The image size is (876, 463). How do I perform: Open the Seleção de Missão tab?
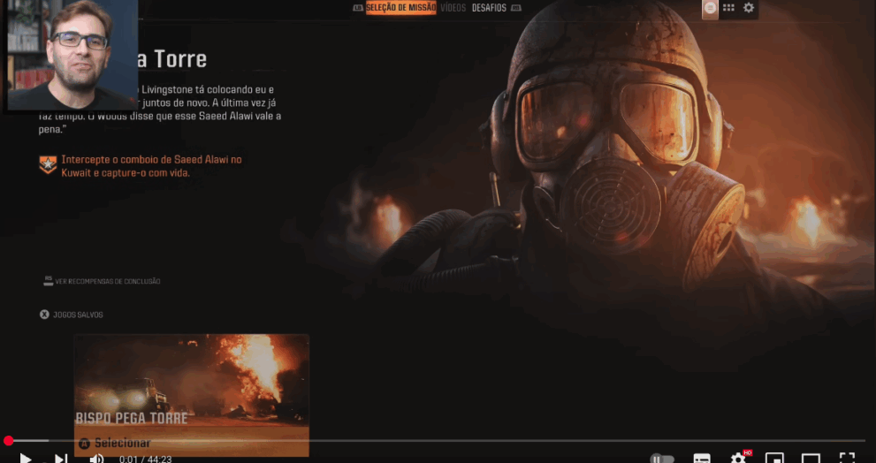tap(400, 8)
